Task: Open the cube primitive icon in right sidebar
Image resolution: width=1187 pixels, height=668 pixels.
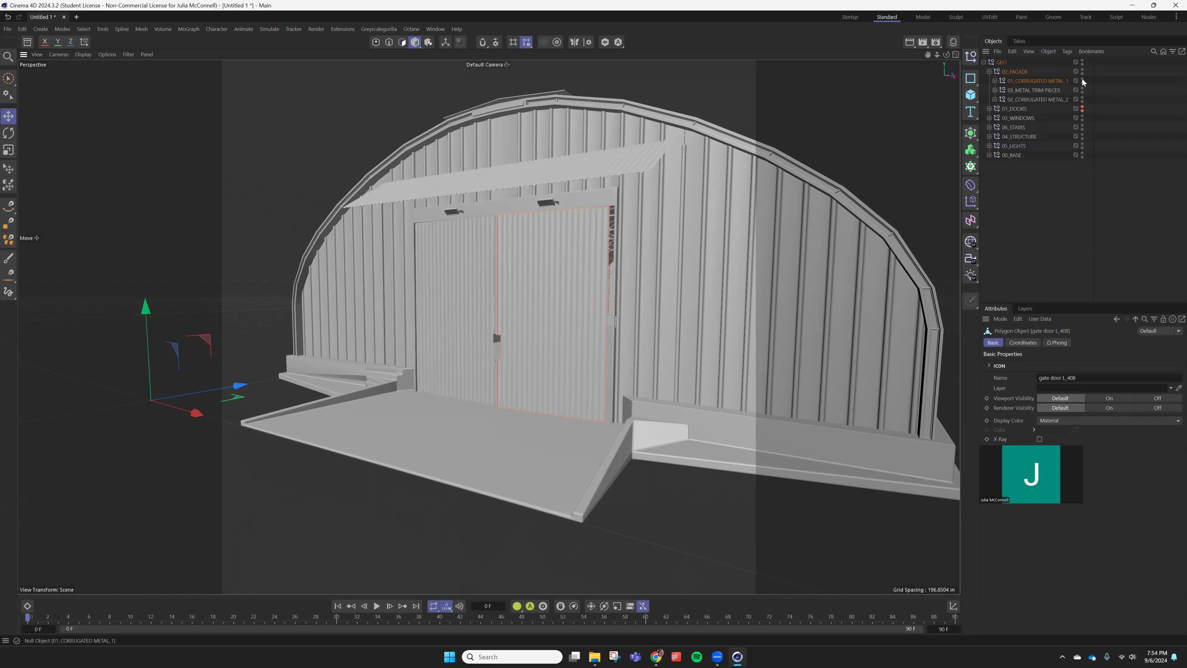Action: point(971,95)
